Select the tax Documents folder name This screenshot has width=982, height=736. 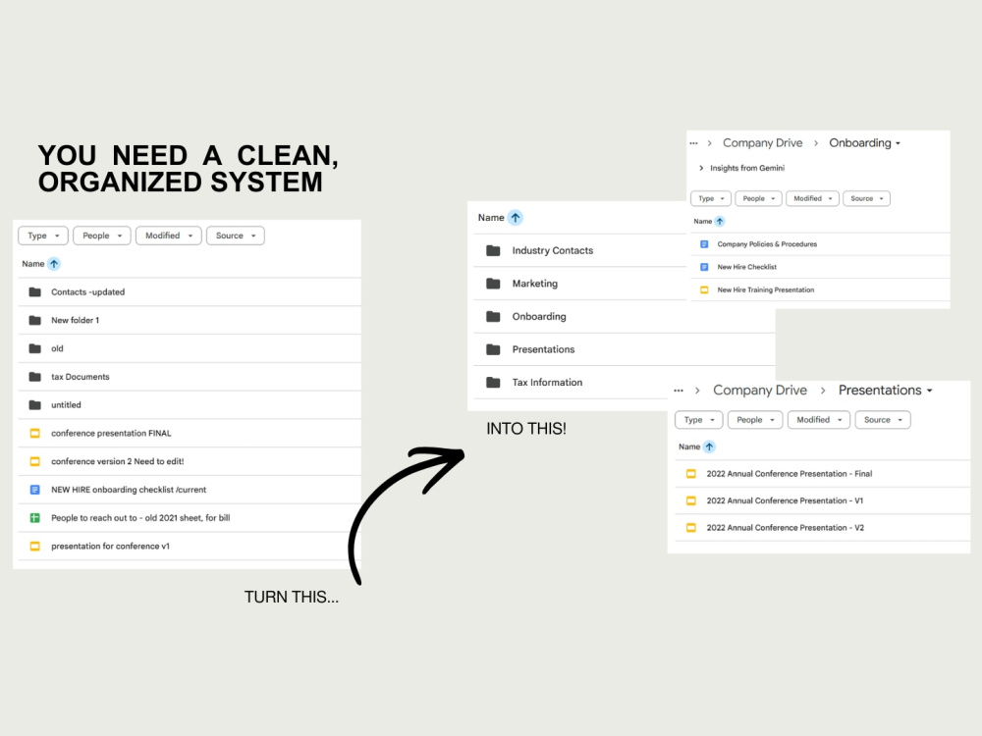coord(81,377)
